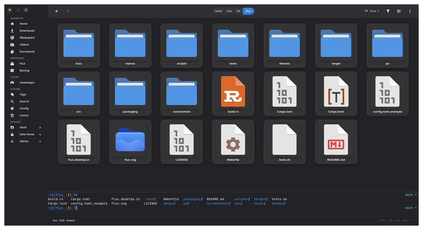Click 'packaging/' in the terminal output
423x230 pixels.
193,199
